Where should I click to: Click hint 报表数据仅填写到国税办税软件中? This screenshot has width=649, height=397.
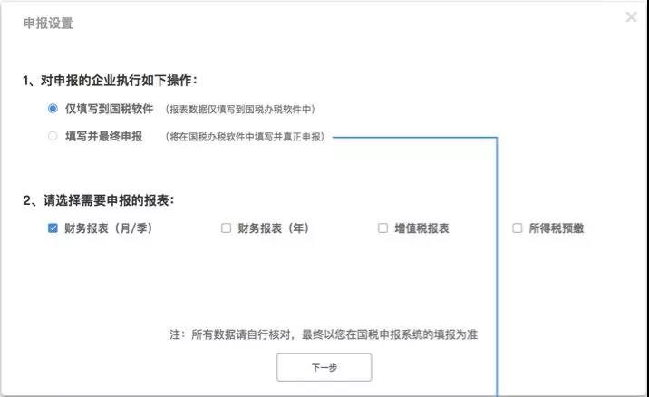click(x=240, y=110)
